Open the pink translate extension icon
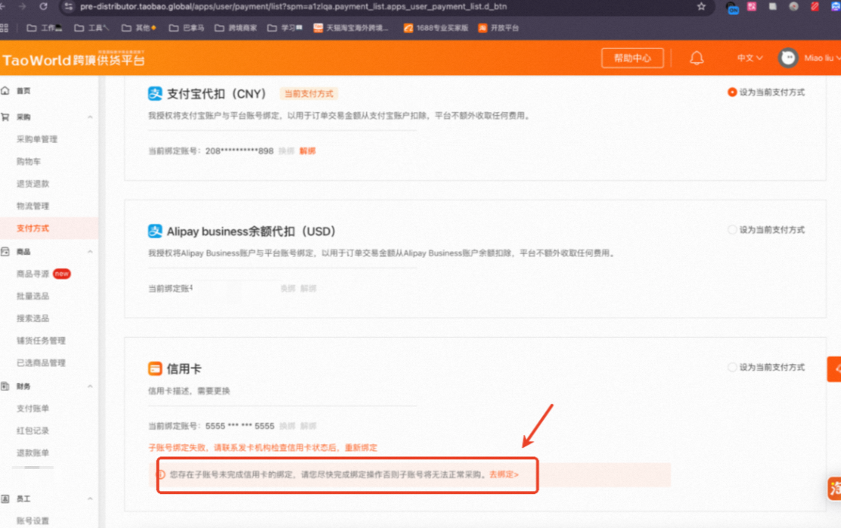This screenshot has width=841, height=528. pyautogui.click(x=752, y=7)
